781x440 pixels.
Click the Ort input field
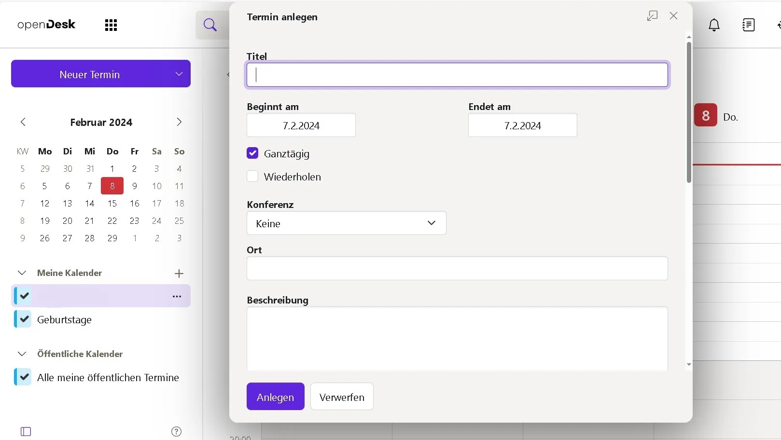pos(457,268)
